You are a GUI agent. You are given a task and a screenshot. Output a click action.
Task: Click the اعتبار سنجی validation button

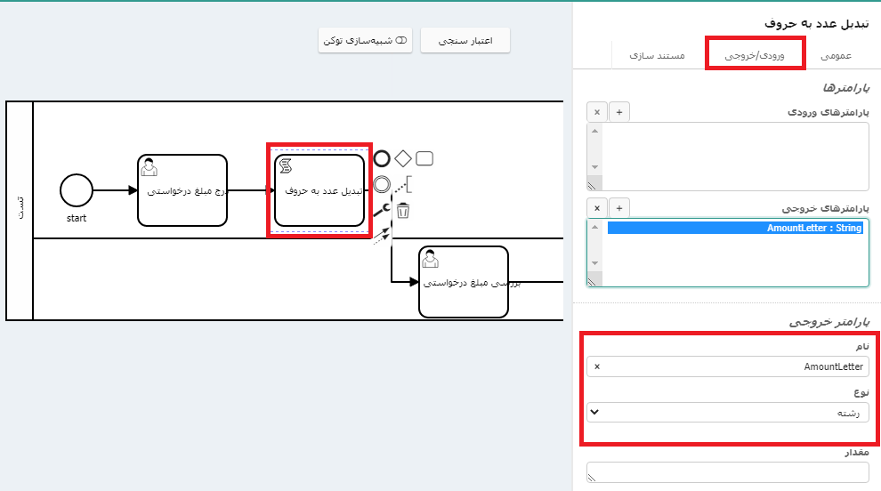pos(465,41)
